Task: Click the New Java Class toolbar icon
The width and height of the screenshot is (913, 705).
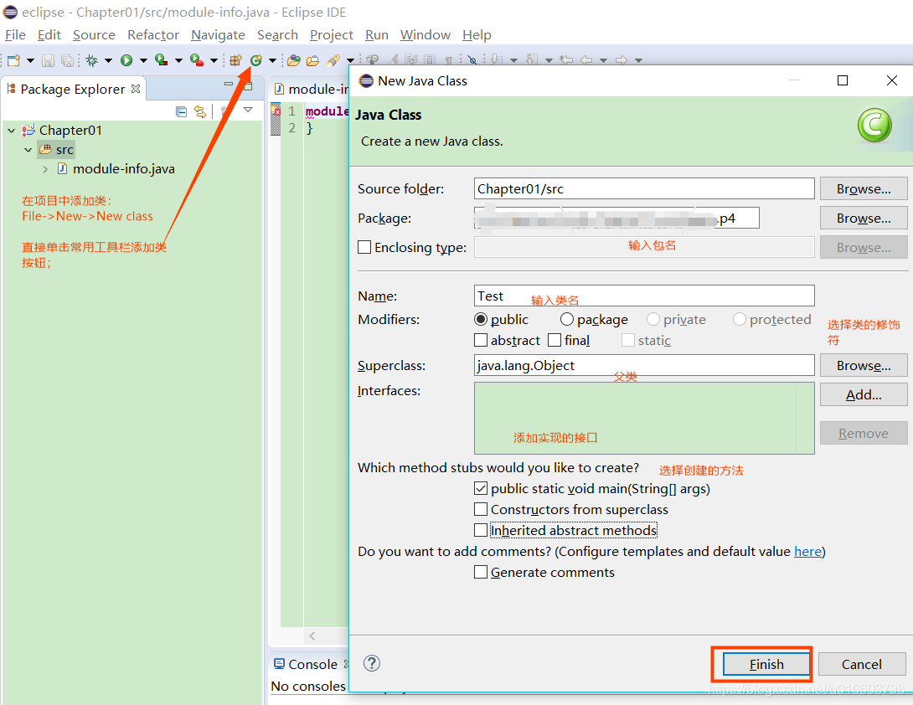Action: pyautogui.click(x=255, y=60)
